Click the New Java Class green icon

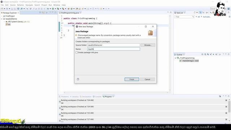71,9
